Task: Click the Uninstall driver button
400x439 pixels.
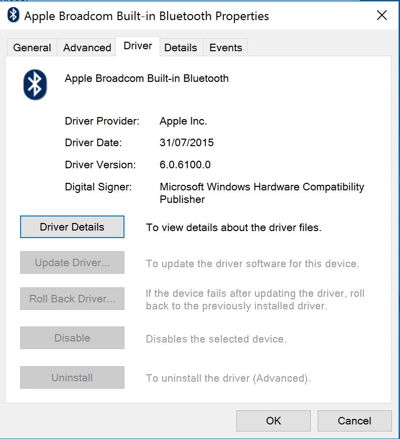Action: point(72,377)
